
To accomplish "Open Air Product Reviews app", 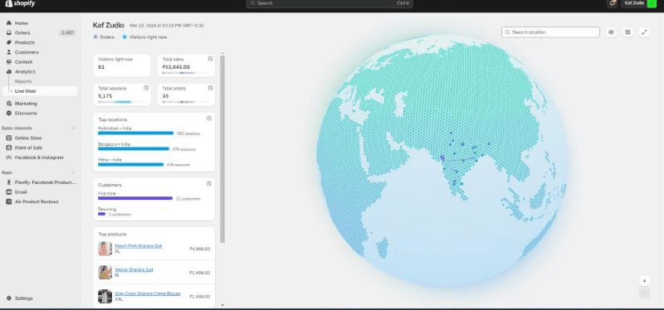I will click(x=37, y=201).
